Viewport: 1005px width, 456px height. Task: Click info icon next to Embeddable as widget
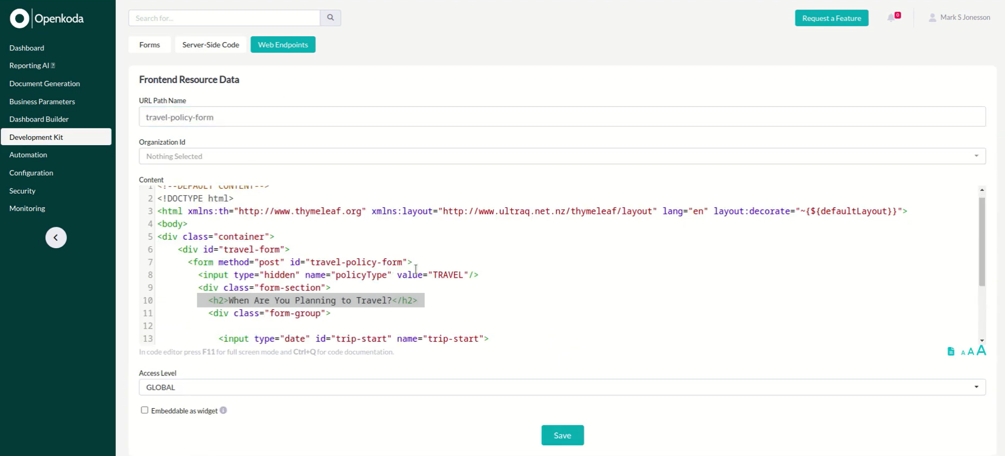pyautogui.click(x=223, y=410)
